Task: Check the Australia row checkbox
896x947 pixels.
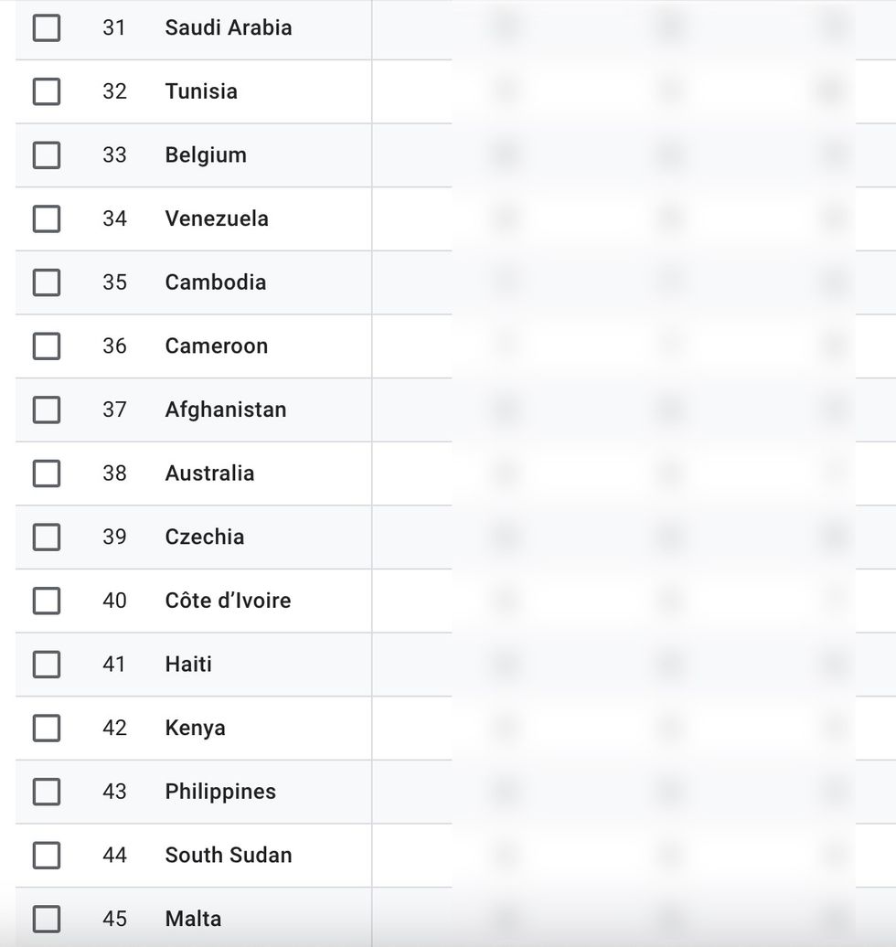Action: click(x=47, y=473)
